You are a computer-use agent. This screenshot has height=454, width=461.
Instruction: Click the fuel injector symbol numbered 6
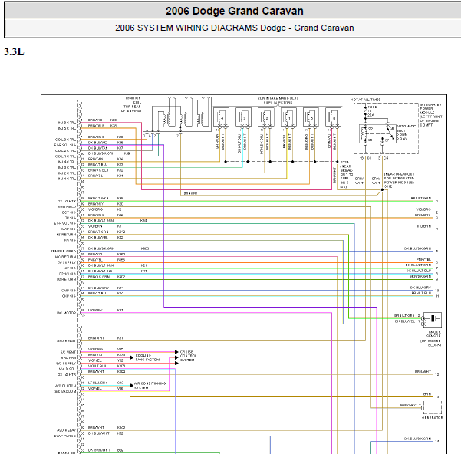[x=334, y=117]
